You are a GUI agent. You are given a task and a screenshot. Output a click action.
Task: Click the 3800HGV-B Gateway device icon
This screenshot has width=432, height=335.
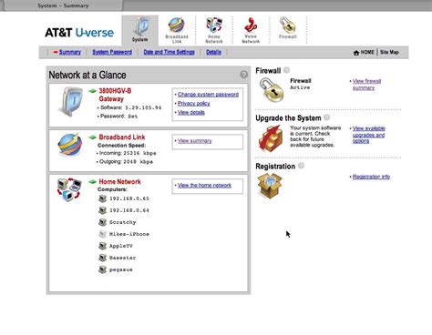[72, 102]
